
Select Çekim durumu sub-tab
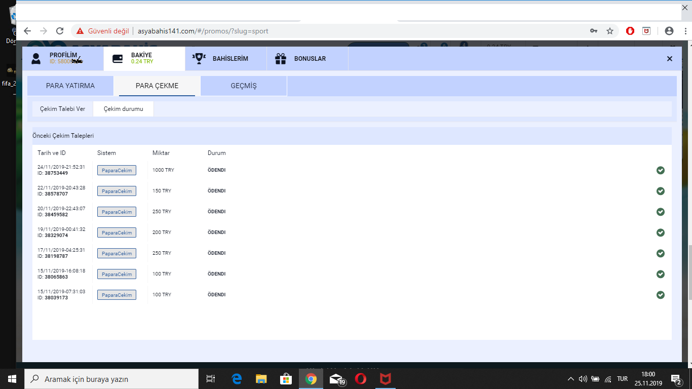pos(124,109)
